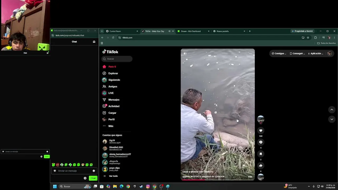Open the TikTok profile avatar menu

329,54
